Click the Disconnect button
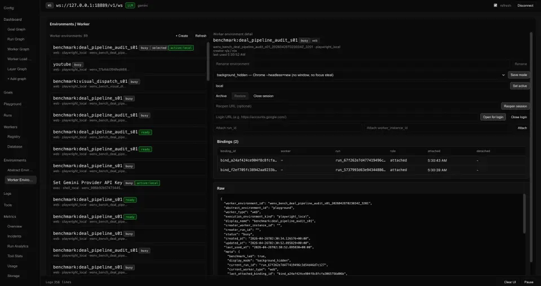Screen dimensions: 541x286 (525, 6)
